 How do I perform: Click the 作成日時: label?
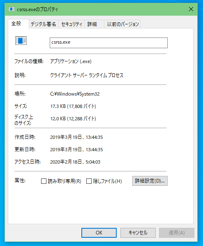click(25, 137)
